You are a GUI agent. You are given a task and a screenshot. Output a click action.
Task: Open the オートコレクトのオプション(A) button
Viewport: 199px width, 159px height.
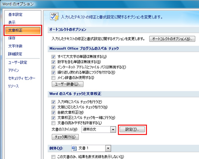coord(172,39)
